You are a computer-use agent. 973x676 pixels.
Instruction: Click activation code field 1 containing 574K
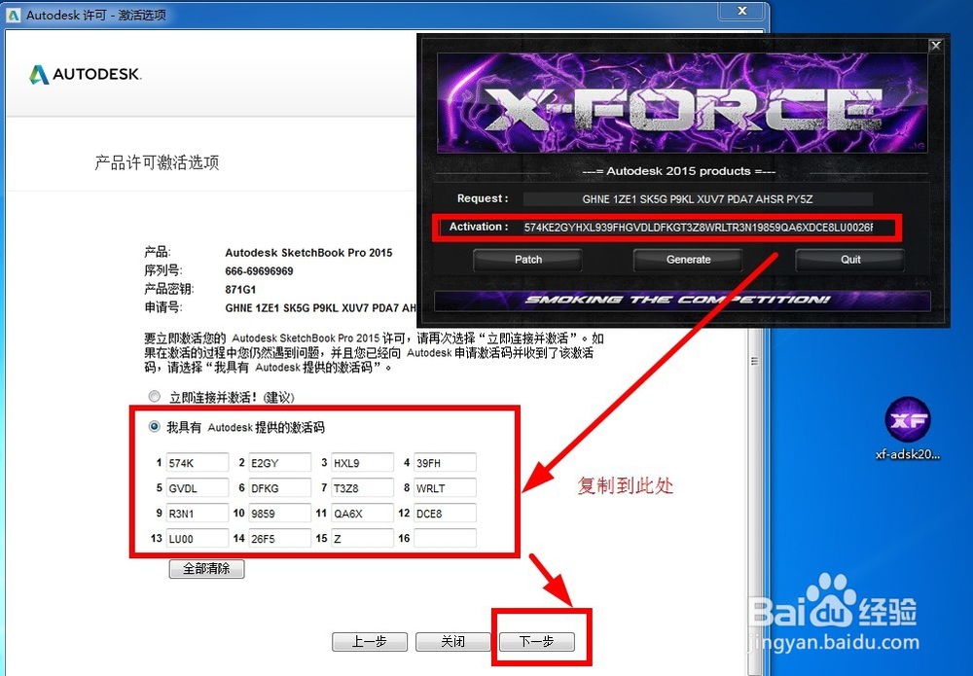tap(198, 463)
